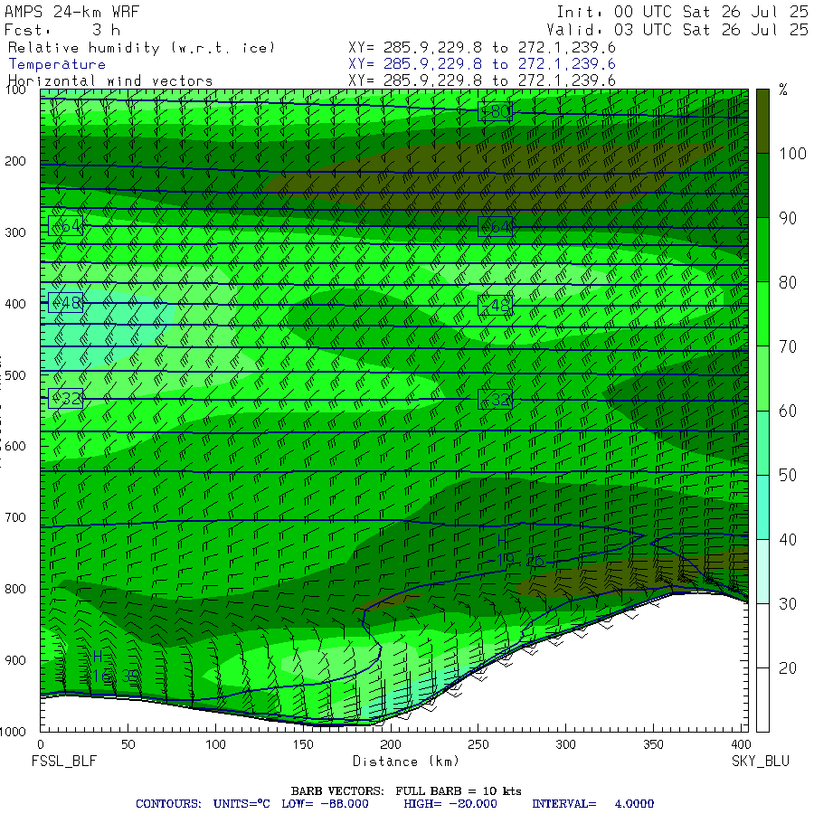Click the '-80' temperature contour label
The width and height of the screenshot is (814, 814).
(496, 111)
